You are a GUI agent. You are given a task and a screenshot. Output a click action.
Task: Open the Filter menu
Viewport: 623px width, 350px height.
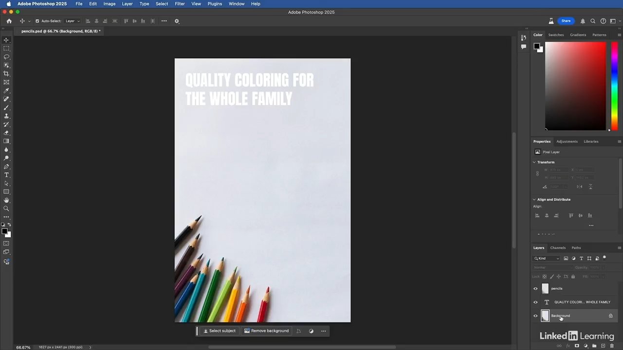pos(180,4)
